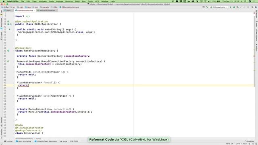Open the View menu

(x=34, y=1)
